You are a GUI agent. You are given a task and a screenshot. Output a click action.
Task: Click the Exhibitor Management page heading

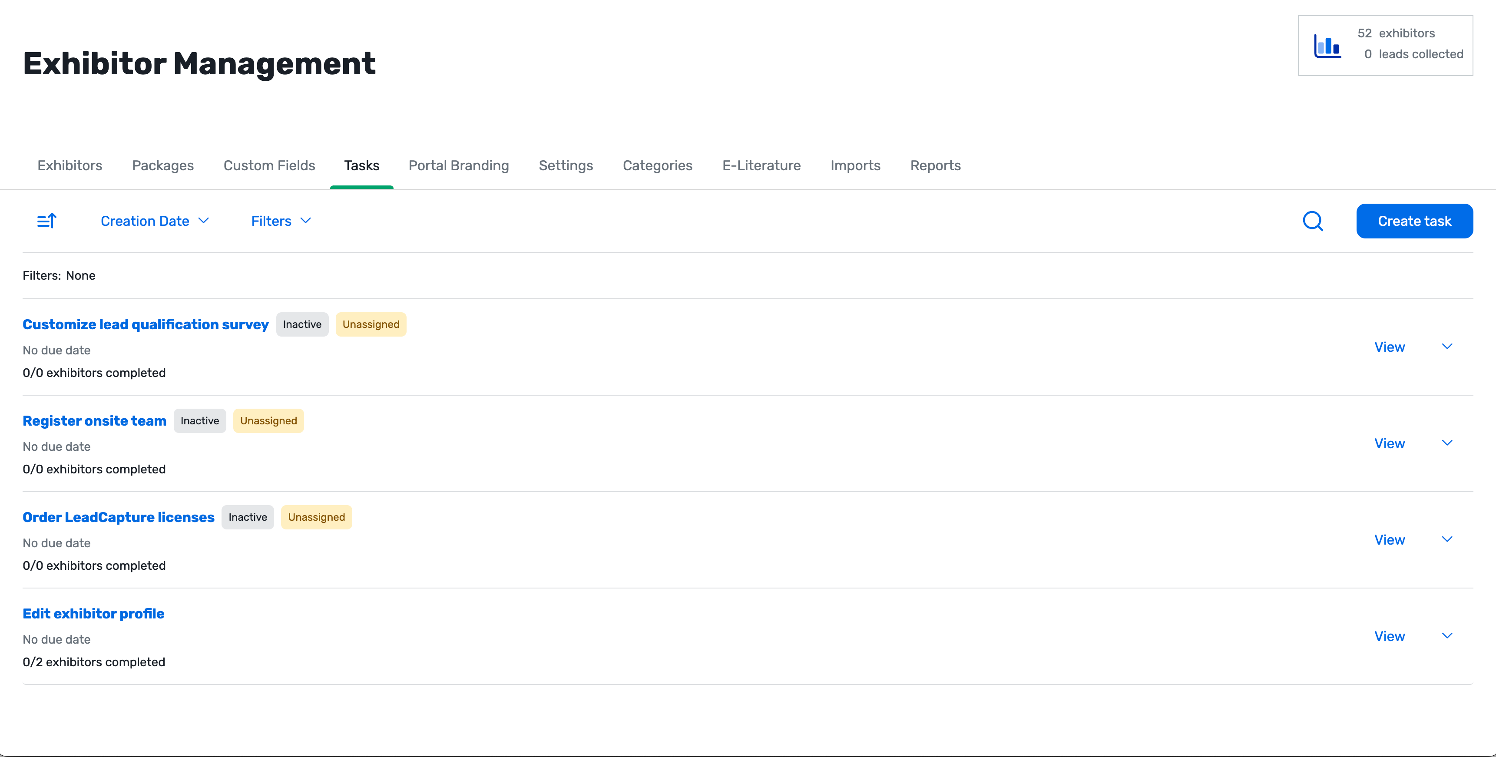199,63
